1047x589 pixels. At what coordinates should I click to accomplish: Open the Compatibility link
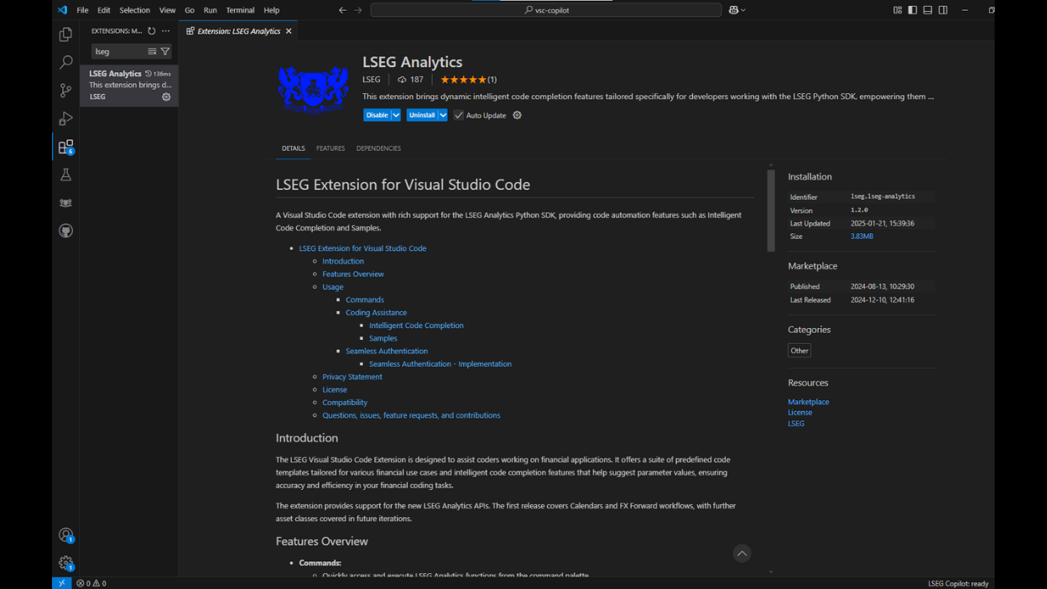[345, 403]
